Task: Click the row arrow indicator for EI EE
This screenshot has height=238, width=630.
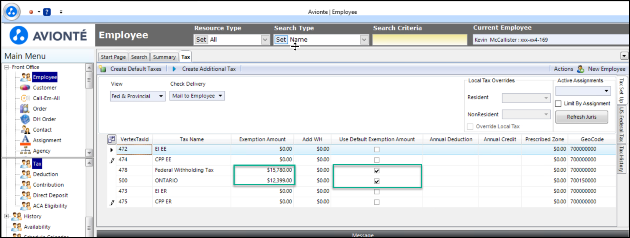Action: pyautogui.click(x=112, y=150)
